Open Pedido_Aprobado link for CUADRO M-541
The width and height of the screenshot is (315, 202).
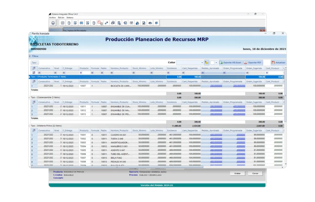(x=216, y=135)
